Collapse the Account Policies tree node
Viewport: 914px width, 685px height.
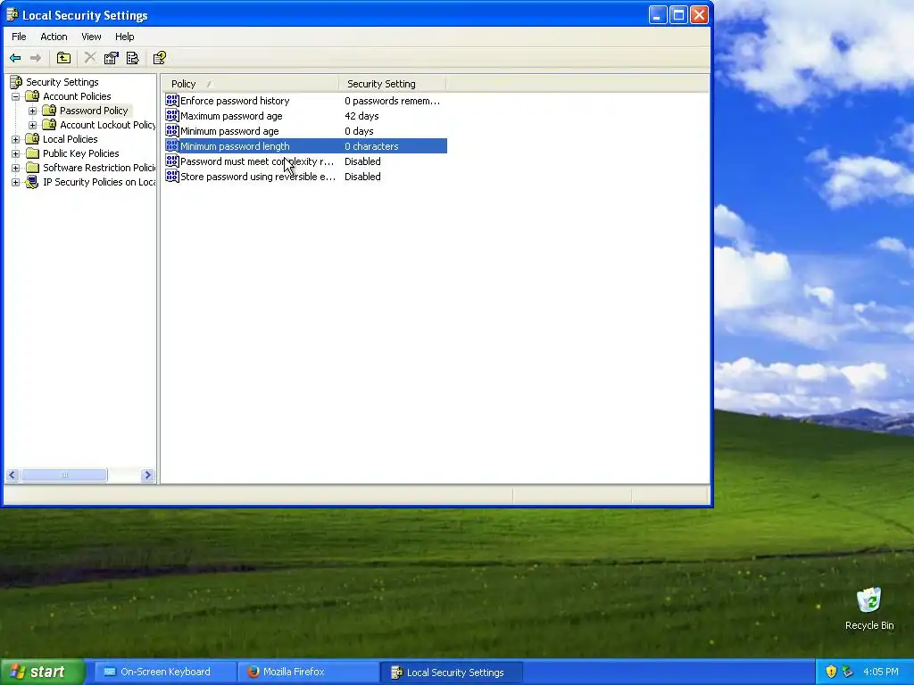[16, 96]
